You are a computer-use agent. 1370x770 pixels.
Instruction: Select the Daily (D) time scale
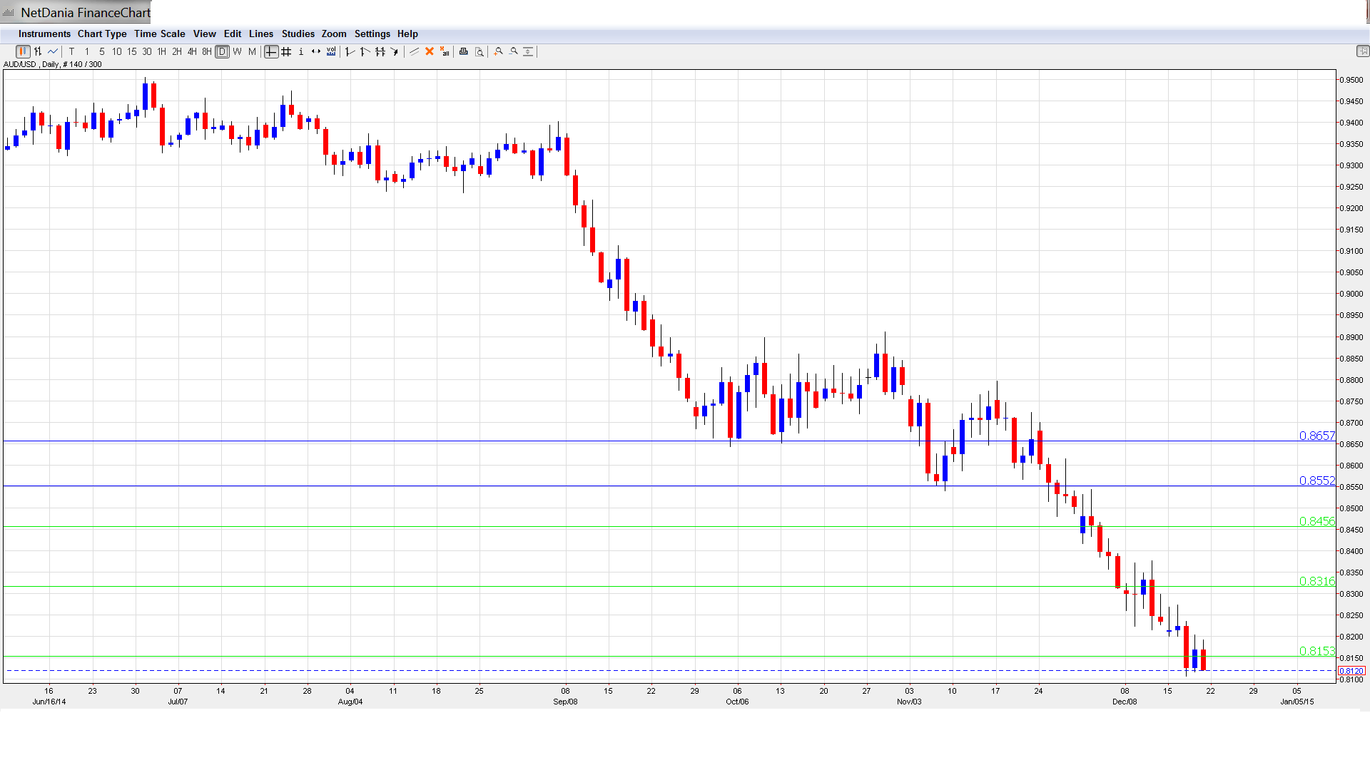pos(222,51)
